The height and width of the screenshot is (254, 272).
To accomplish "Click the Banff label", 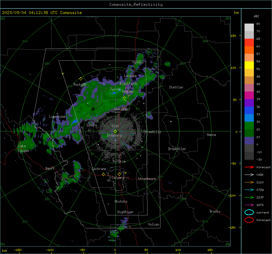I will pos(50,168).
